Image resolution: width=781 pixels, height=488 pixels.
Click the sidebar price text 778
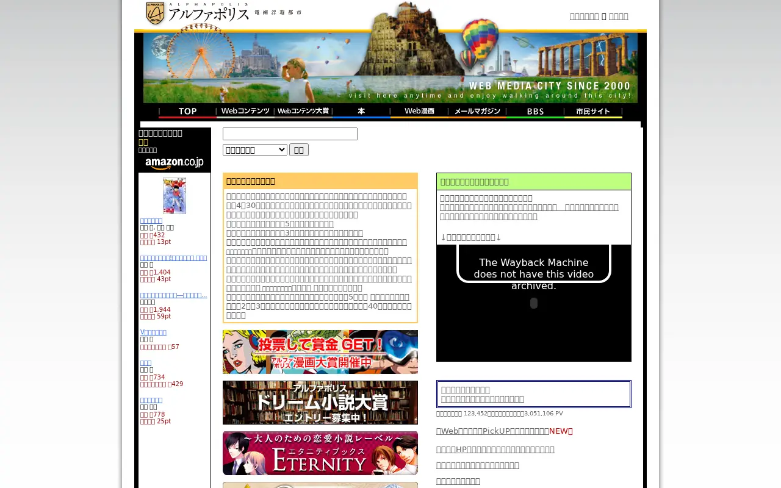153,415
